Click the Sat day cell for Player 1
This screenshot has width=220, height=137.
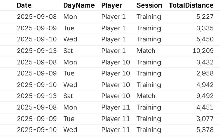[68, 51]
